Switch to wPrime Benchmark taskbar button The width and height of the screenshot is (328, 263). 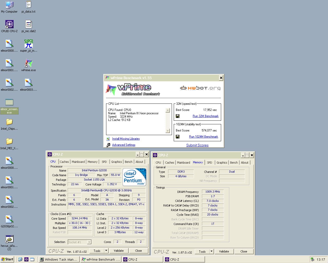click(101, 259)
